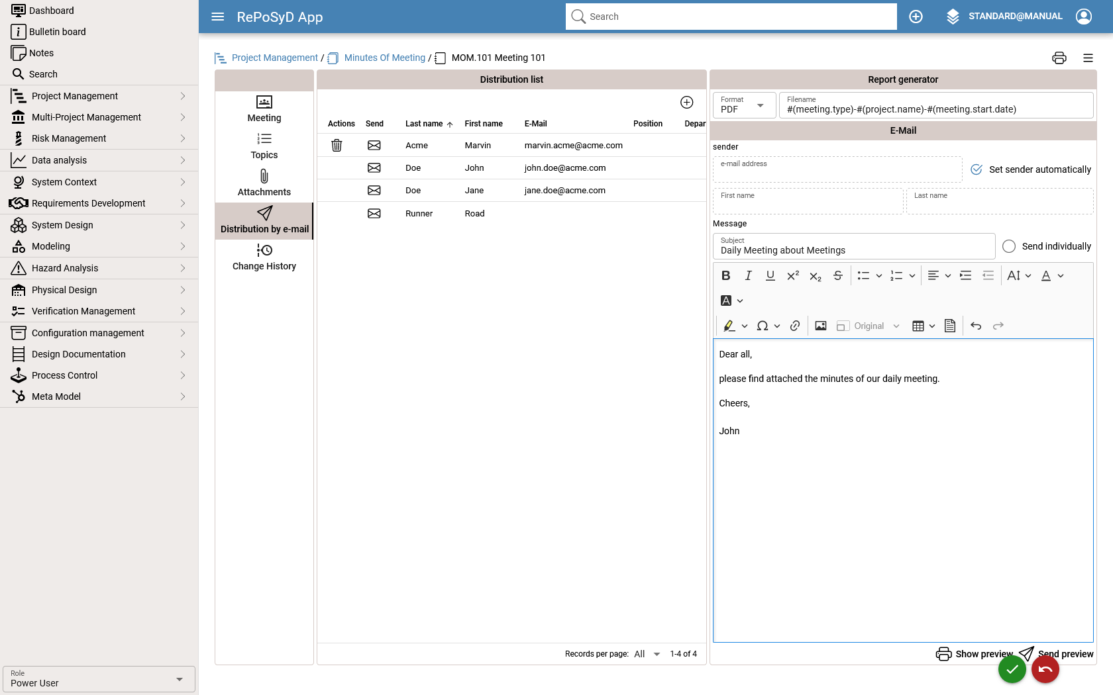
Task: Open font color picker in editor
Action: (x=1052, y=275)
